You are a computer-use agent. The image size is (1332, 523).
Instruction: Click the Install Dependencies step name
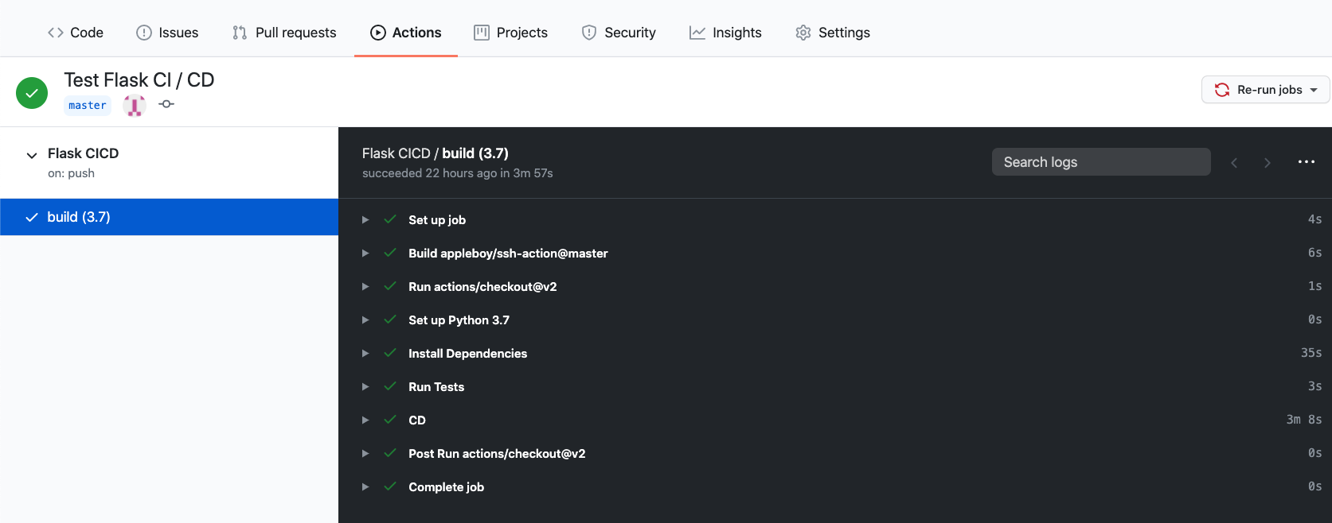pos(467,354)
